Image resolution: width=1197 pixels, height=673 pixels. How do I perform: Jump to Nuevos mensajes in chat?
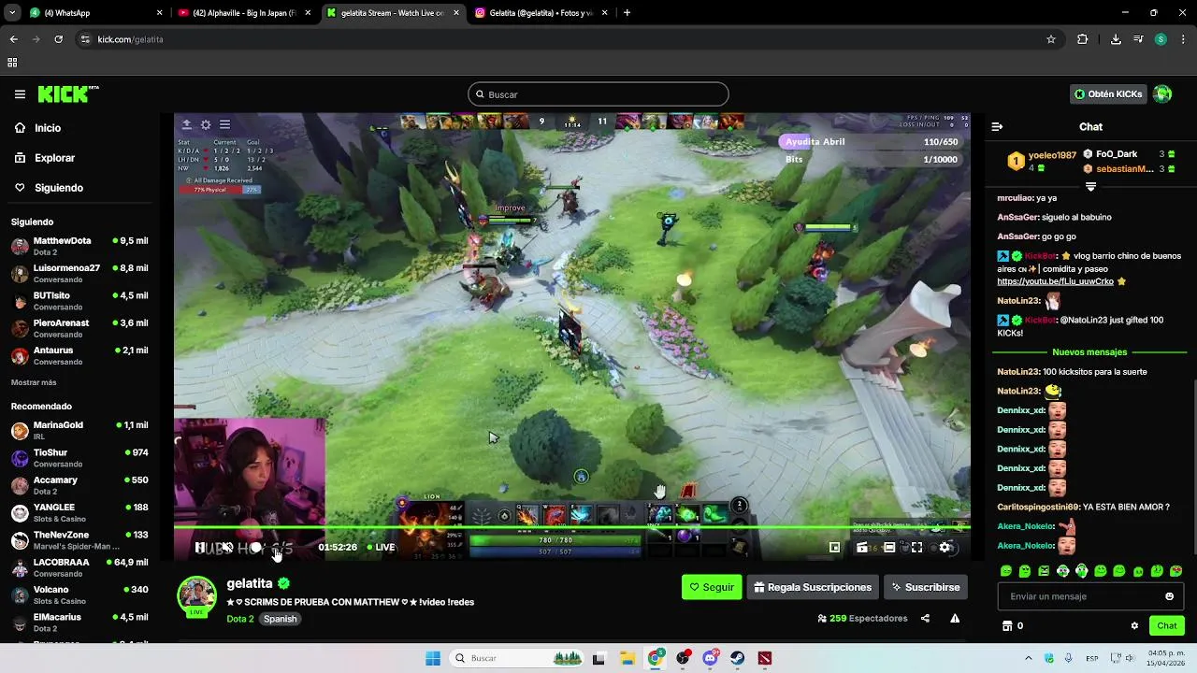pos(1089,352)
